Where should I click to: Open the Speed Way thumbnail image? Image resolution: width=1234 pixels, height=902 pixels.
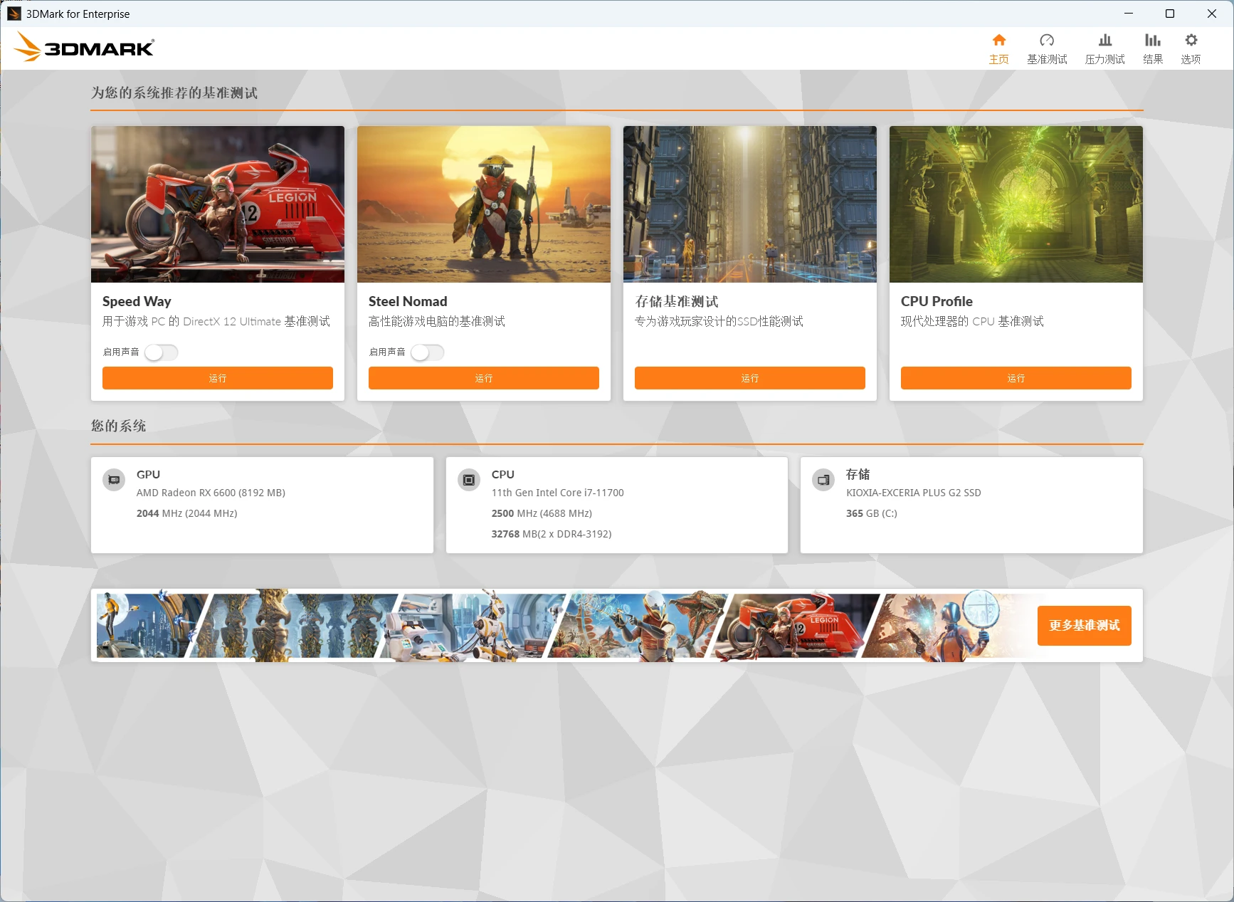point(218,204)
